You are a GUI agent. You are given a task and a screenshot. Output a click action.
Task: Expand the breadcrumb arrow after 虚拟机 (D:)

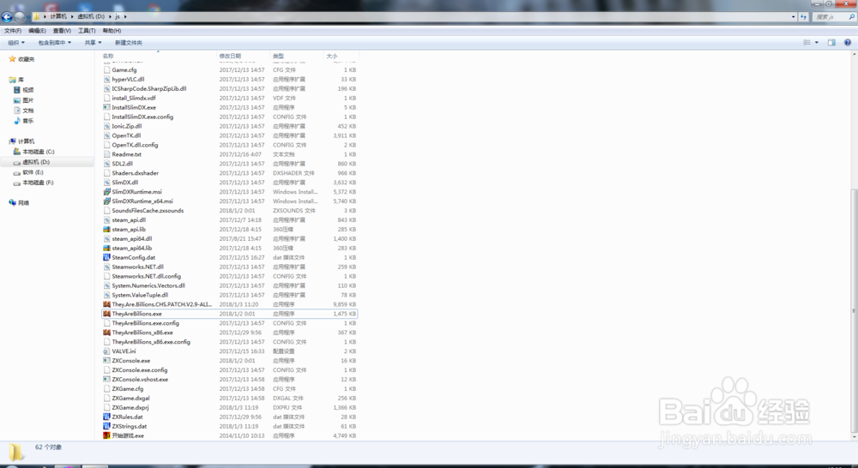[x=110, y=17]
